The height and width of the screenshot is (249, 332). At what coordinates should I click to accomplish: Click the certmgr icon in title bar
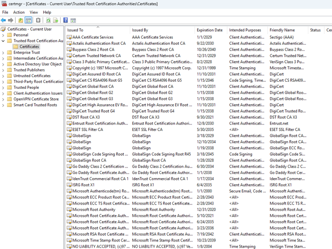(x=4, y=4)
